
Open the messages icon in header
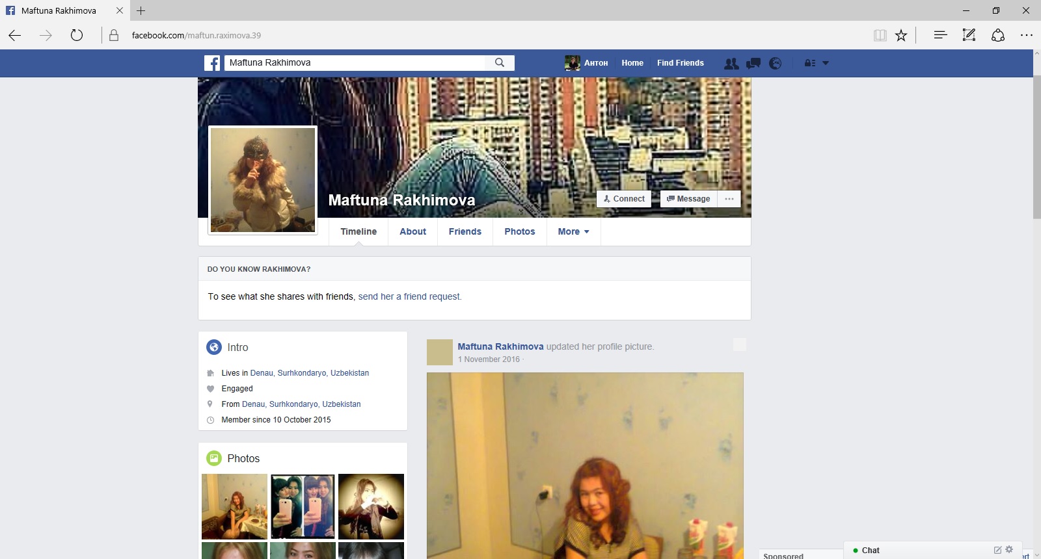(753, 63)
